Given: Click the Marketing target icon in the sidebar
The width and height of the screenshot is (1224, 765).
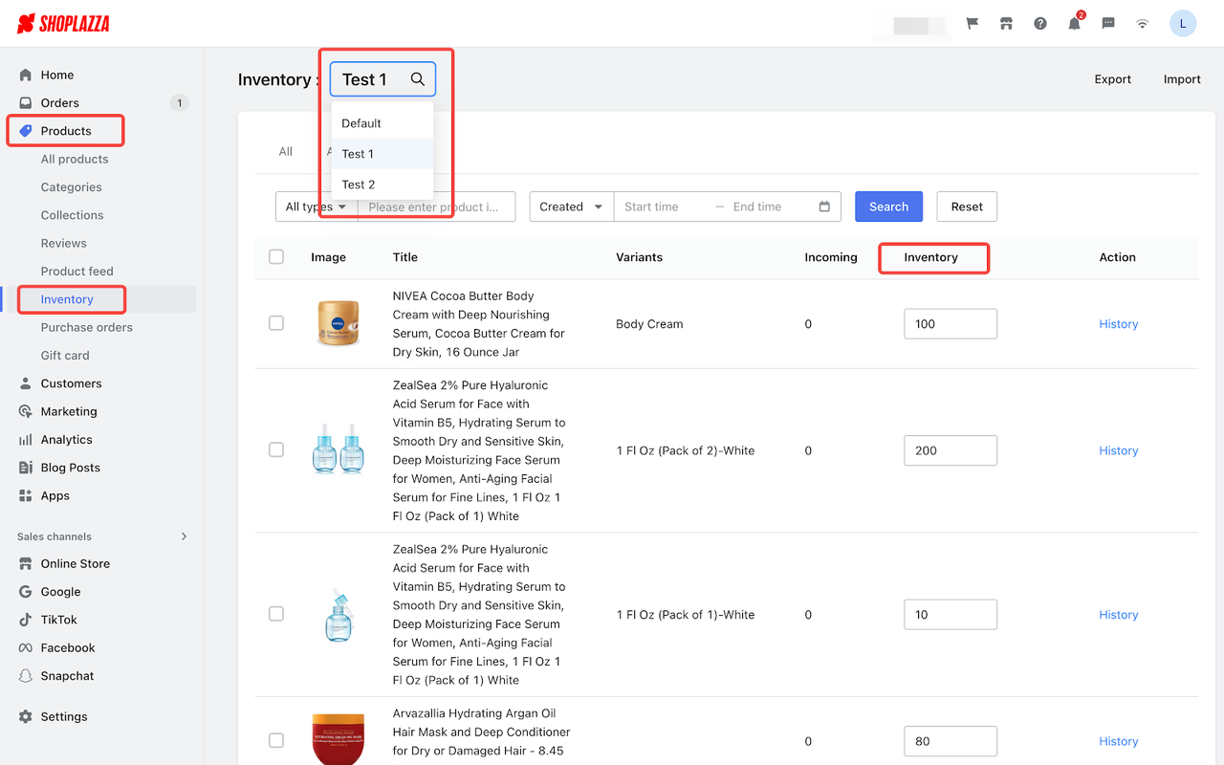Looking at the screenshot, I should coord(26,411).
